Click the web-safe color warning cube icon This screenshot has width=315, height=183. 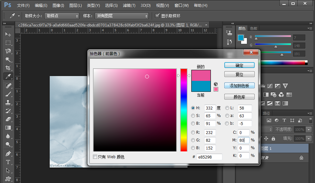tap(216, 84)
